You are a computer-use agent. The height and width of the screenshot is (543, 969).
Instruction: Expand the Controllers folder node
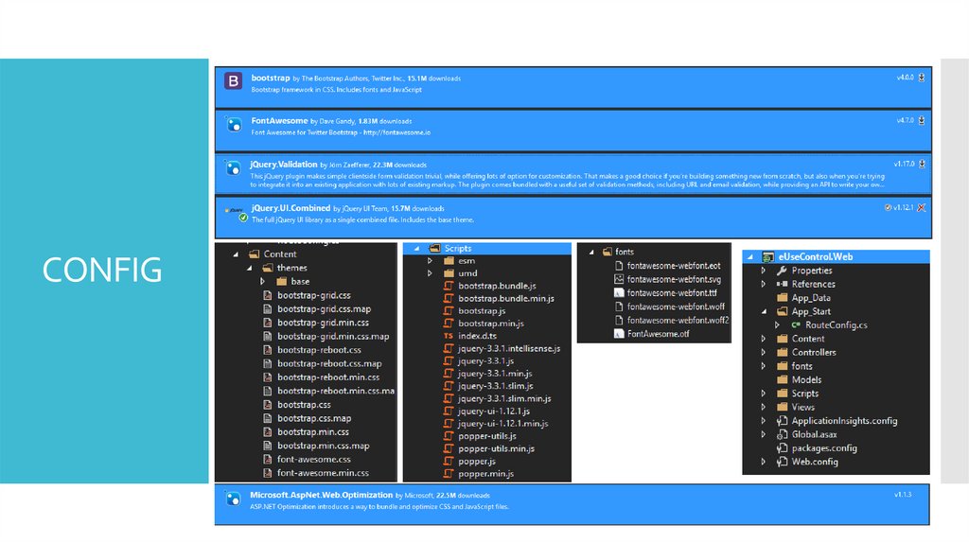tap(764, 353)
